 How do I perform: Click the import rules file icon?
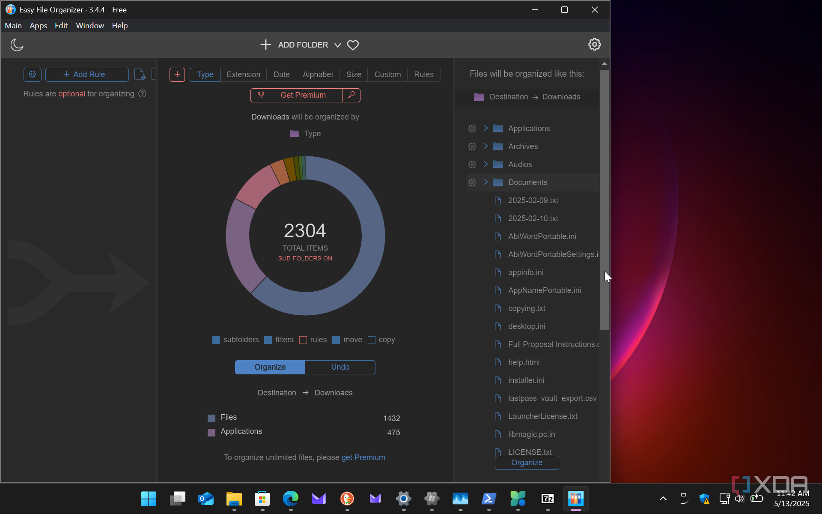pos(140,75)
